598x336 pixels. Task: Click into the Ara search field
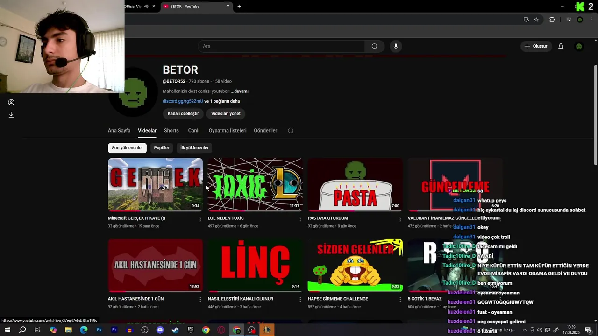point(282,46)
